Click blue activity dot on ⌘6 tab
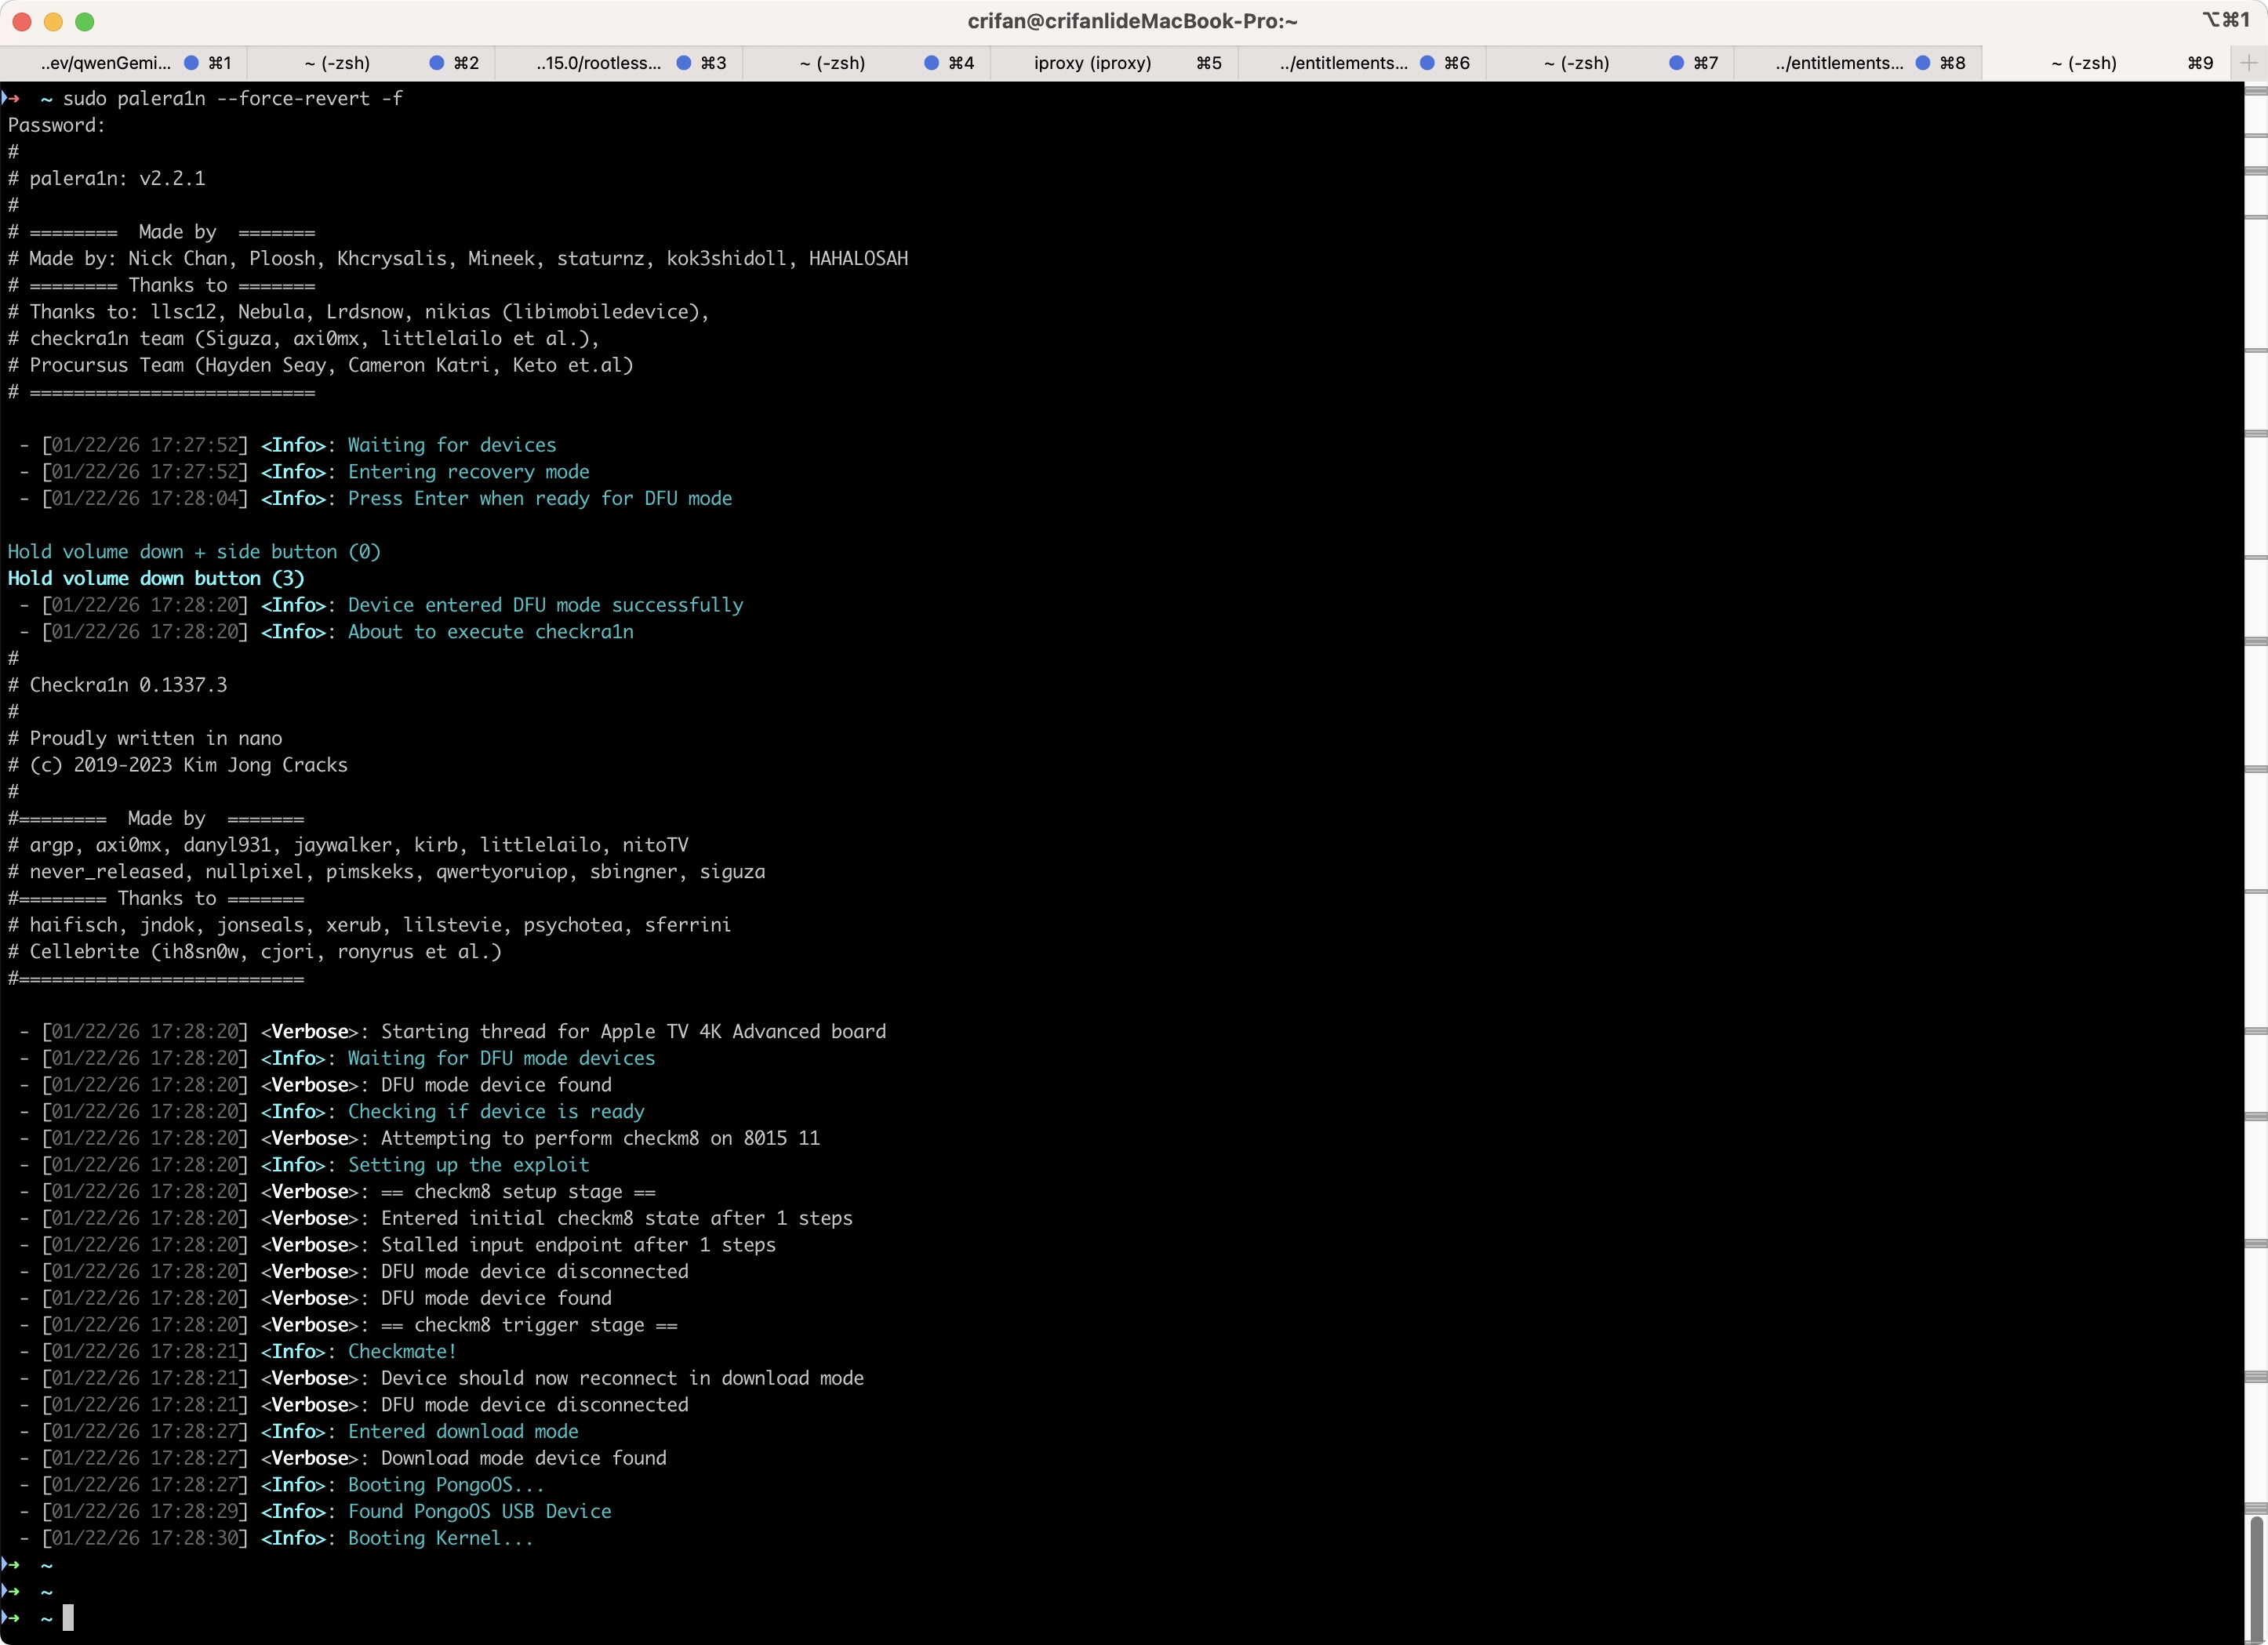Screen dimensions: 2268x1645 (1427, 63)
